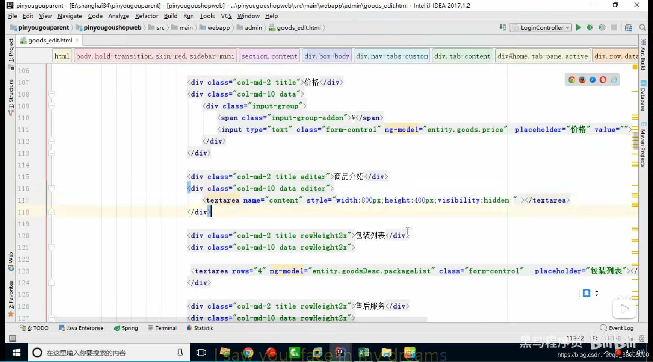Click the tool windows quick-access icon in status bar
Viewport: 653px width, 362px height.
[13, 338]
